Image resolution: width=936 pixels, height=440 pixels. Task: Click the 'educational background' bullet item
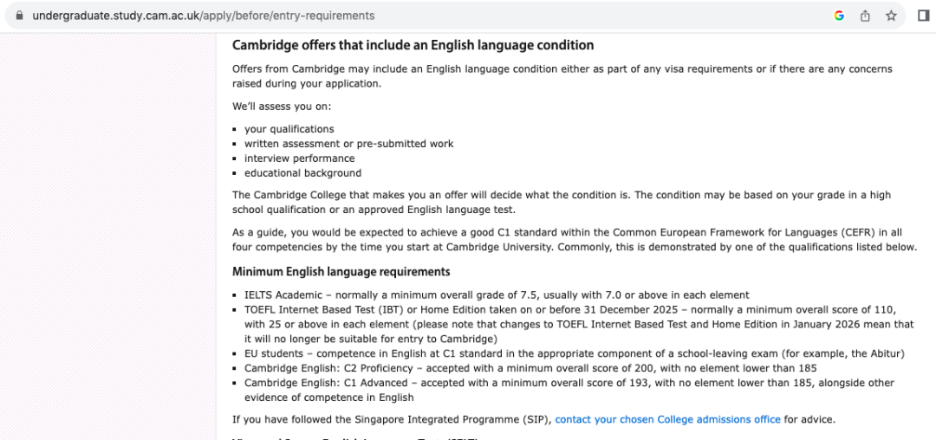pos(302,173)
